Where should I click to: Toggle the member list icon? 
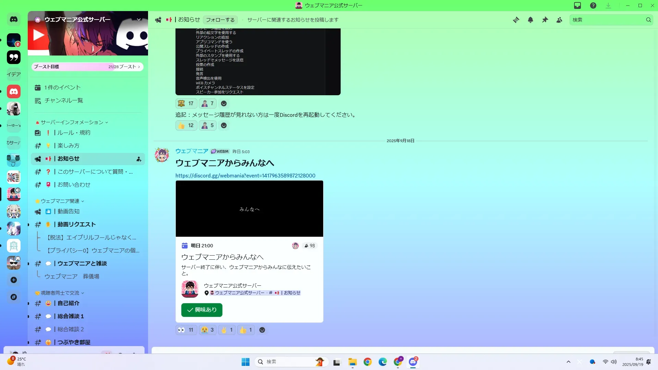[559, 20]
